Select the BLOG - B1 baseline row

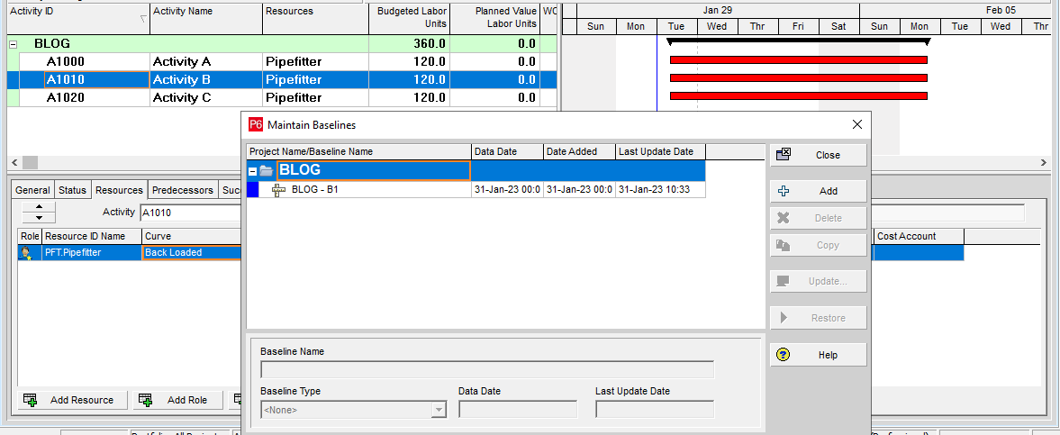378,190
